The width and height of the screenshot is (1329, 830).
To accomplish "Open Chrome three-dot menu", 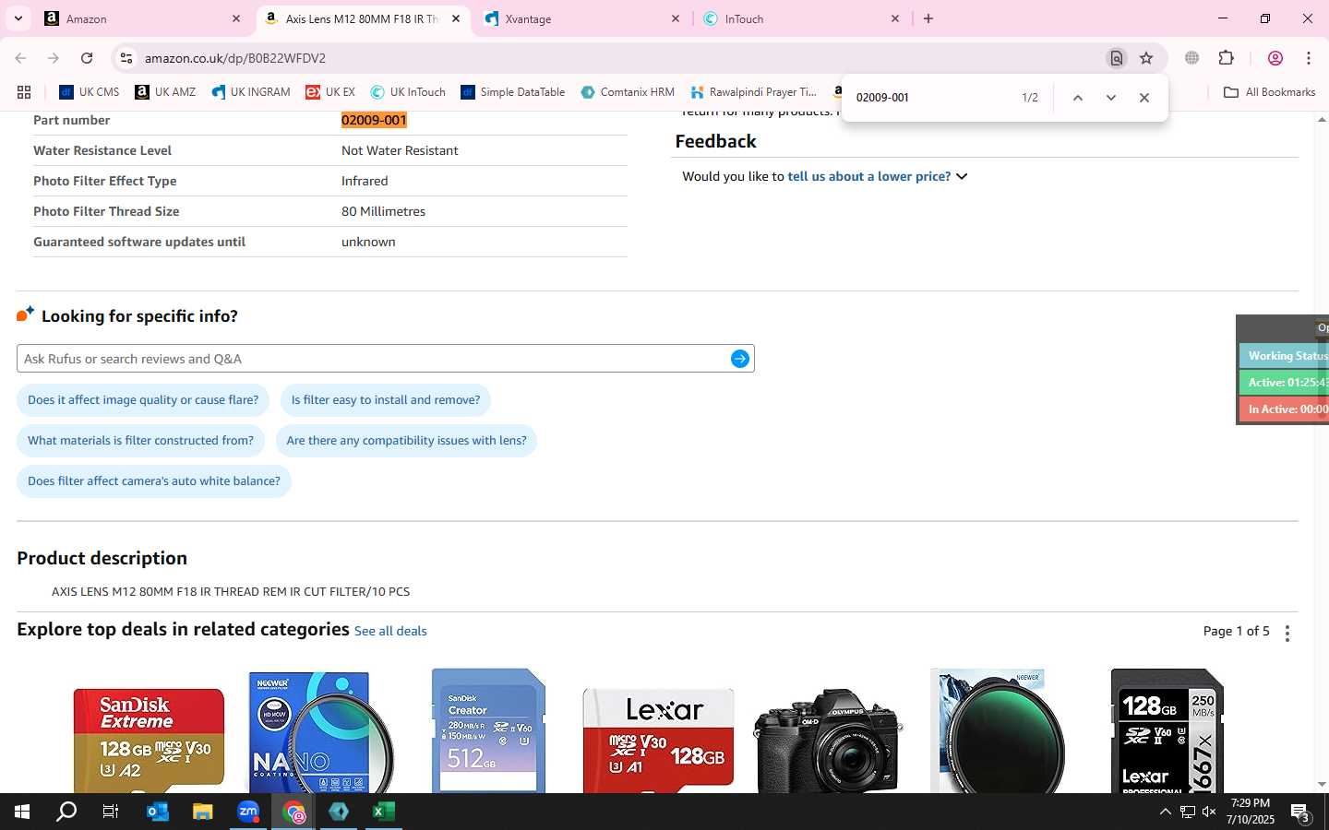I will pyautogui.click(x=1309, y=58).
